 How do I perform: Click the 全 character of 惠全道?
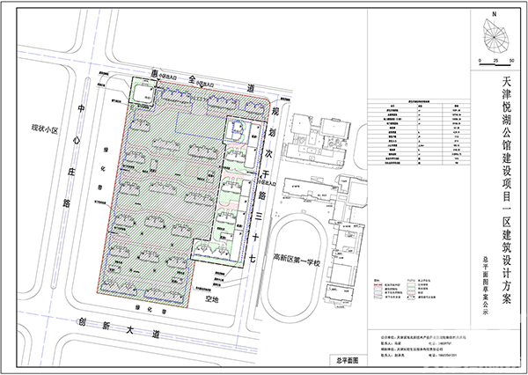tap(192, 80)
